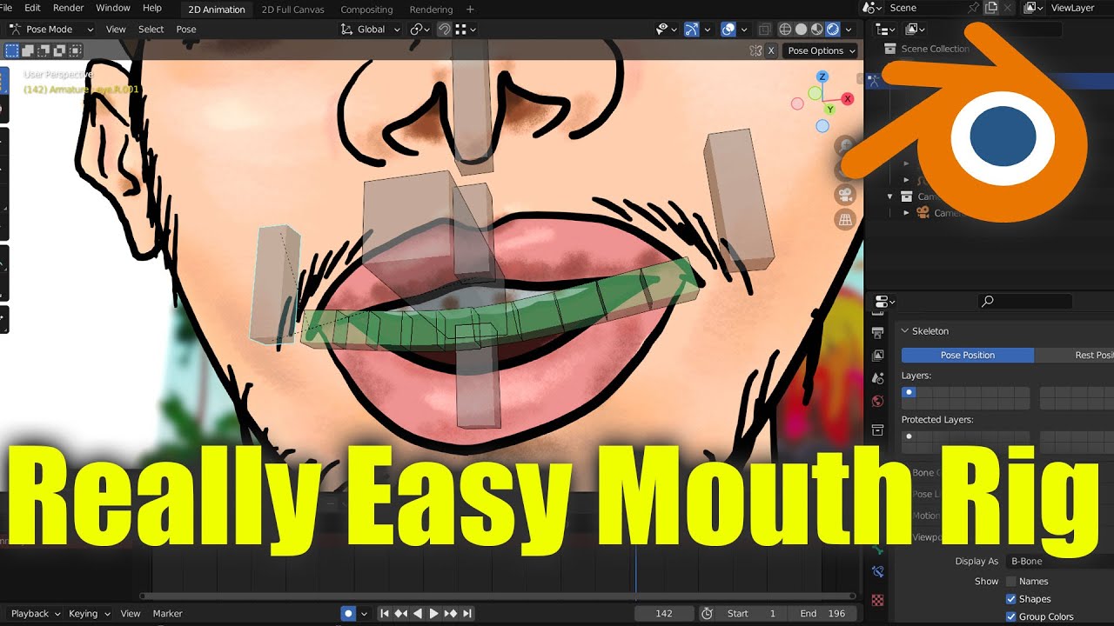The image size is (1114, 626).
Task: Toggle auto keying record button
Action: [x=348, y=613]
